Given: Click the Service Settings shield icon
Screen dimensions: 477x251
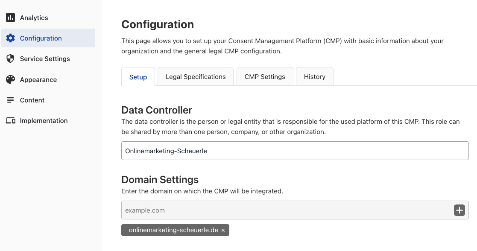Looking at the screenshot, I should (11, 59).
